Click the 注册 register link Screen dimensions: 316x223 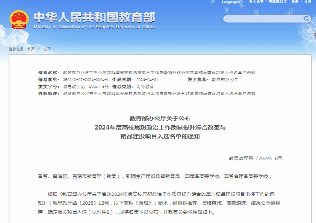(308, 2)
